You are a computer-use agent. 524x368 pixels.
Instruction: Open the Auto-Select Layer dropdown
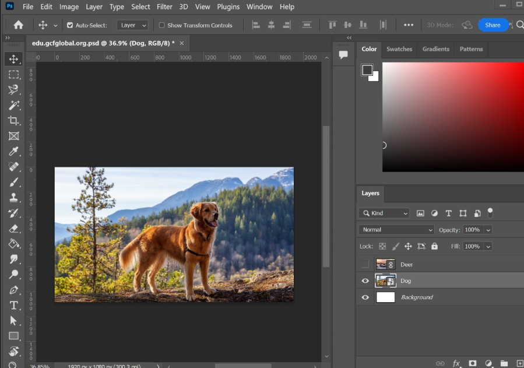click(x=133, y=26)
